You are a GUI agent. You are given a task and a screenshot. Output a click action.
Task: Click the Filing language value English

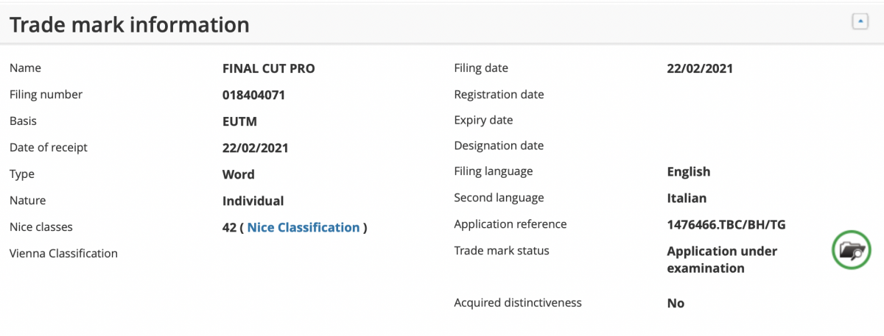689,171
